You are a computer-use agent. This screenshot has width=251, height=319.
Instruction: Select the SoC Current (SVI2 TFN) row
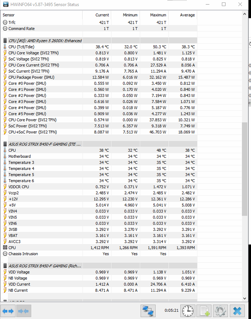coord(99,71)
